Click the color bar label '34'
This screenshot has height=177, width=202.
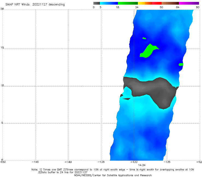137,7
